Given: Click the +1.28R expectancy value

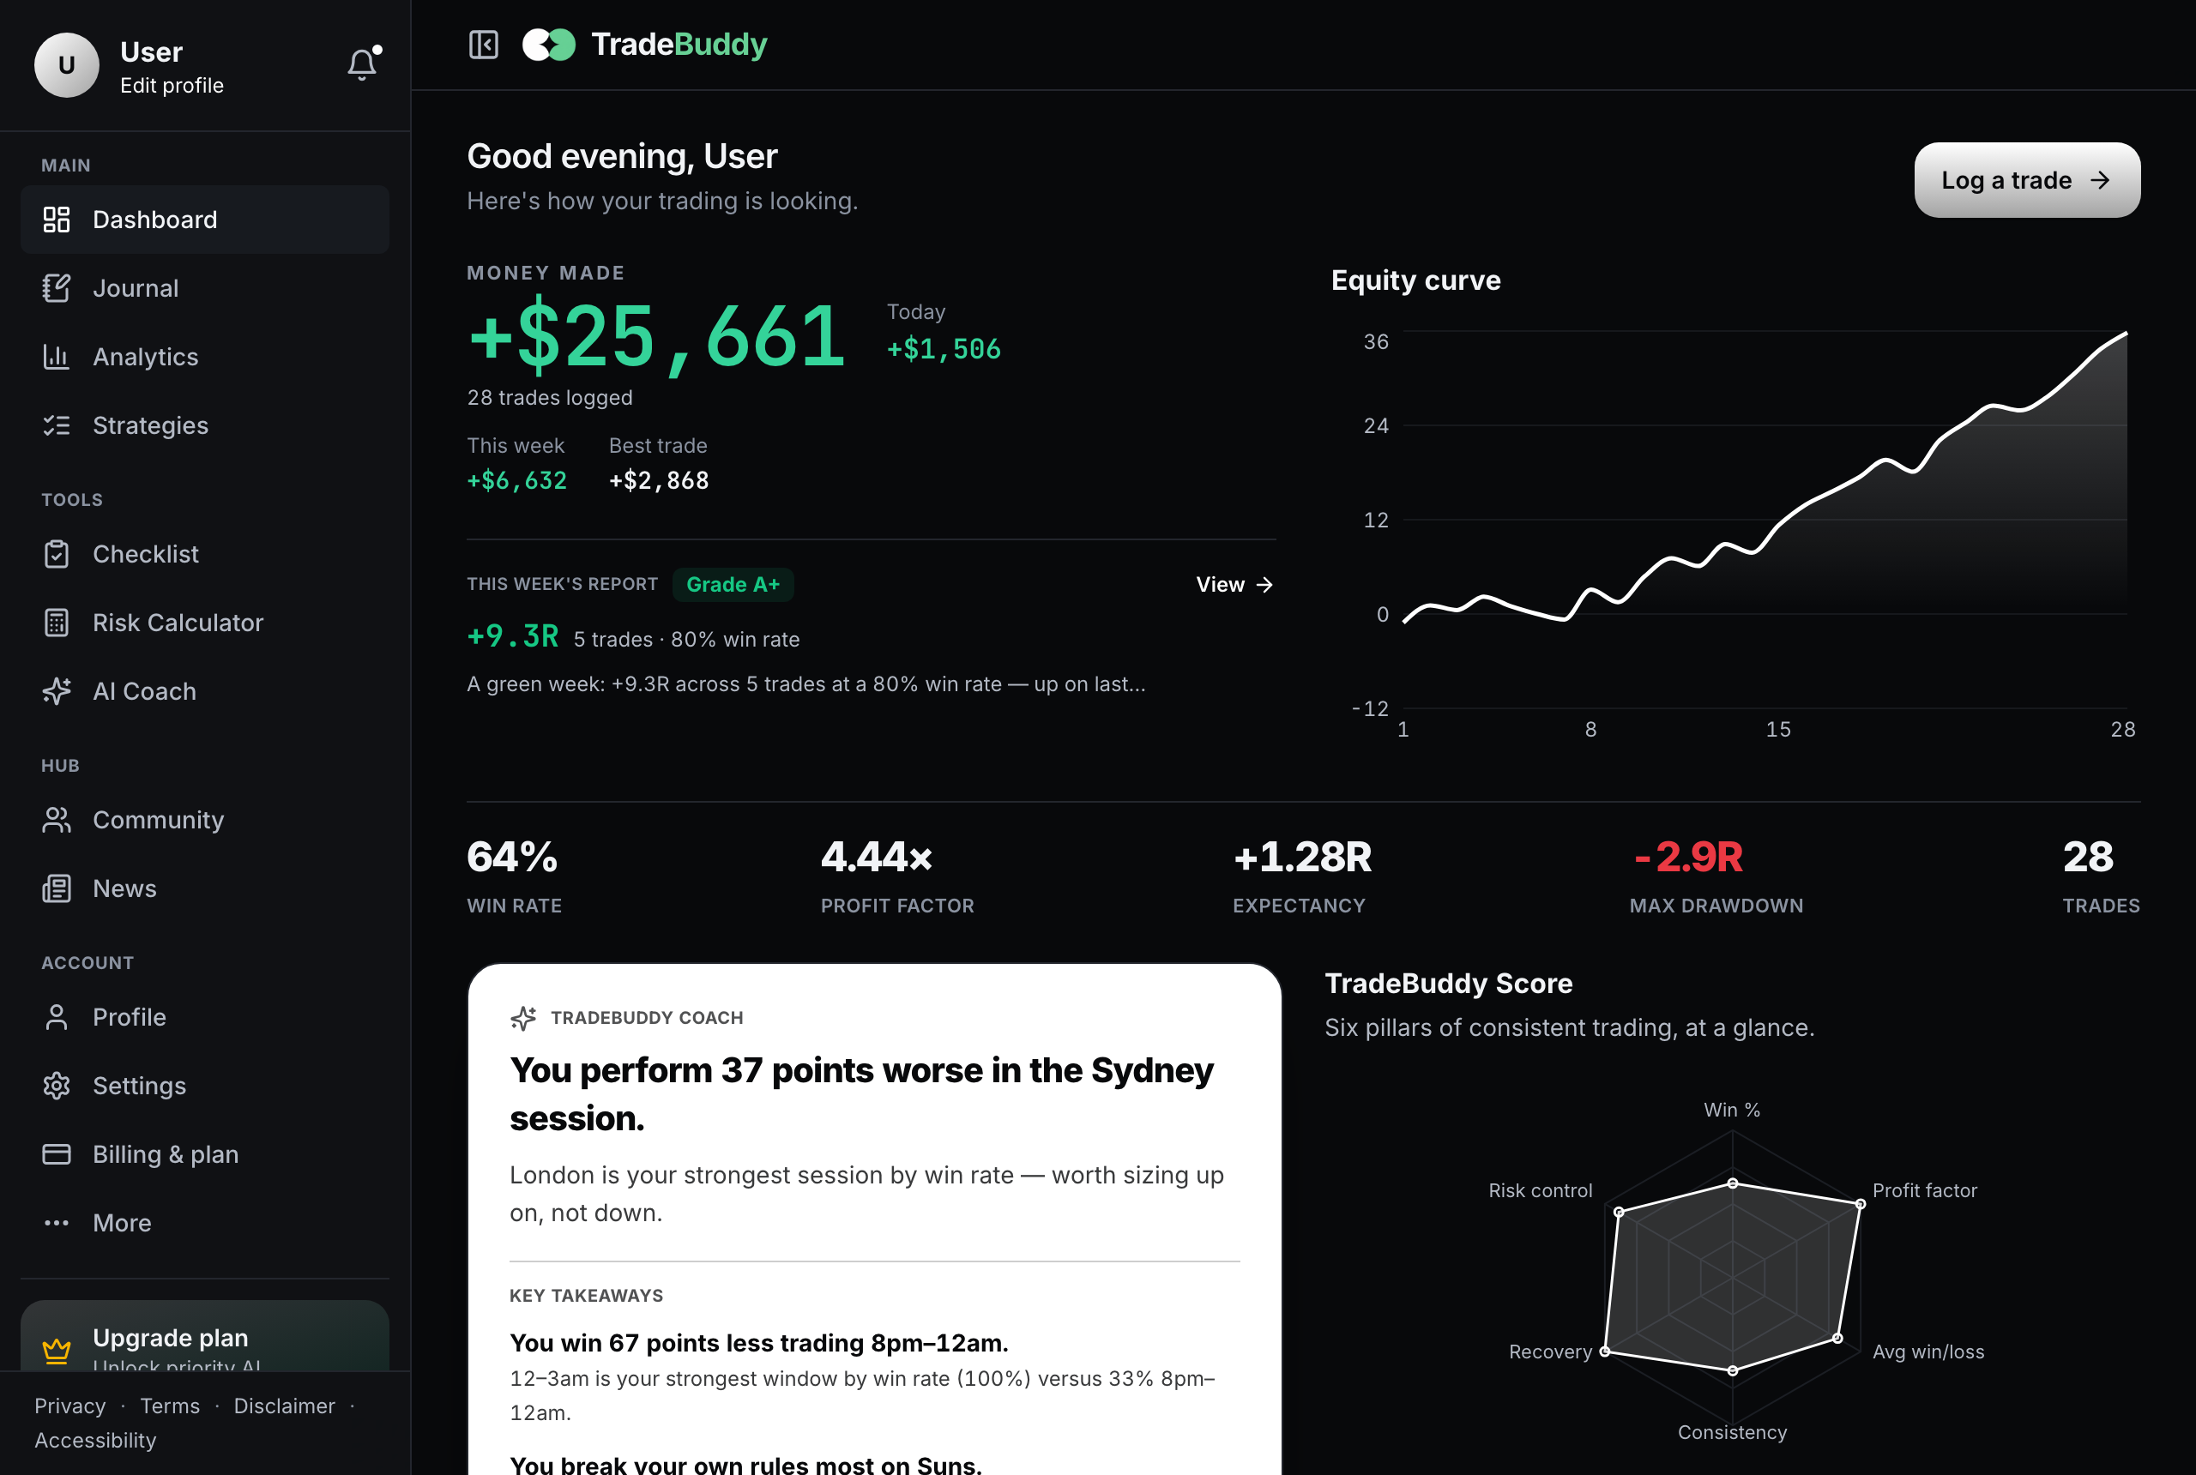Looking at the screenshot, I should [x=1302, y=857].
